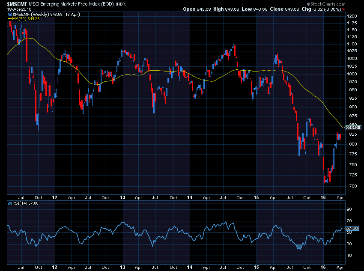Click the yellow MA(50) line legend swatch
Screen dimensions: 364x271
(10, 19)
